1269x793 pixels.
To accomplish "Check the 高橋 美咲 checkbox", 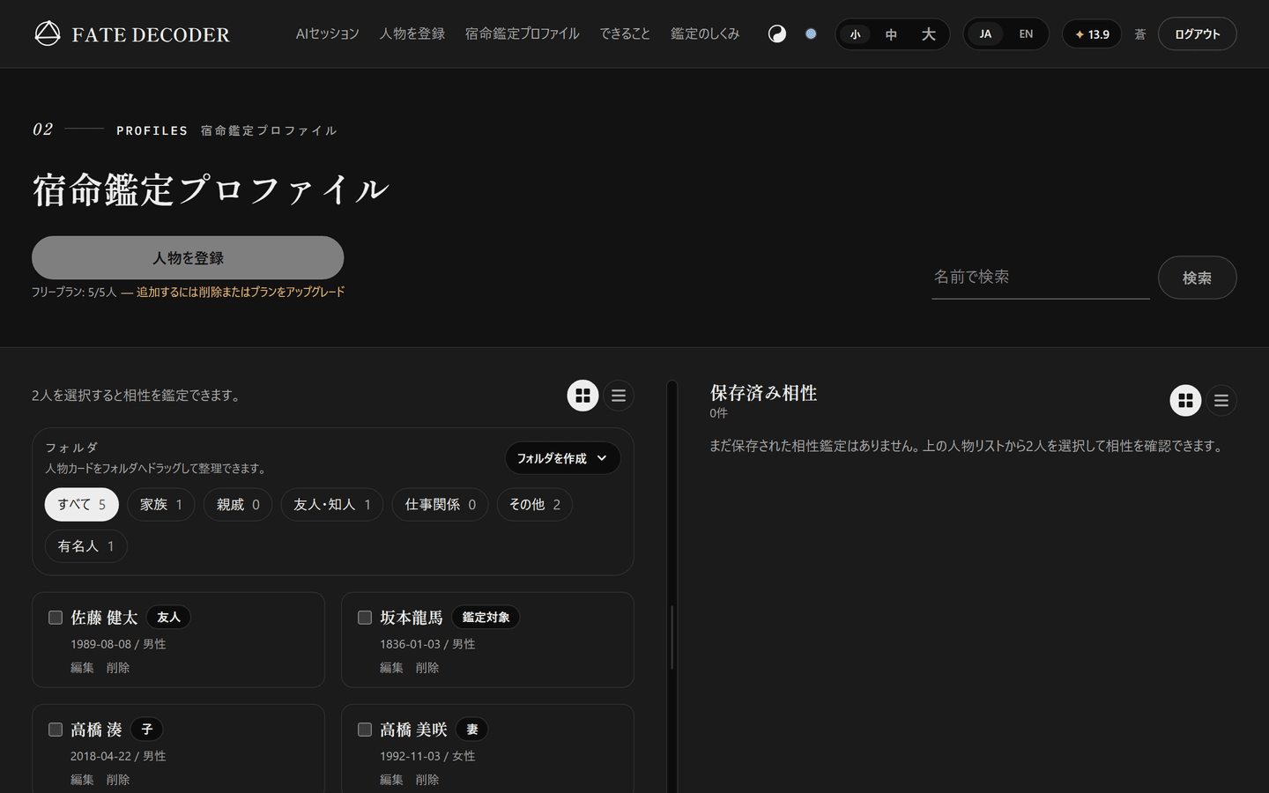I will pyautogui.click(x=365, y=730).
